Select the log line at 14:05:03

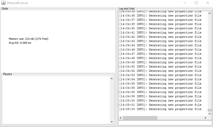[x=160, y=109]
